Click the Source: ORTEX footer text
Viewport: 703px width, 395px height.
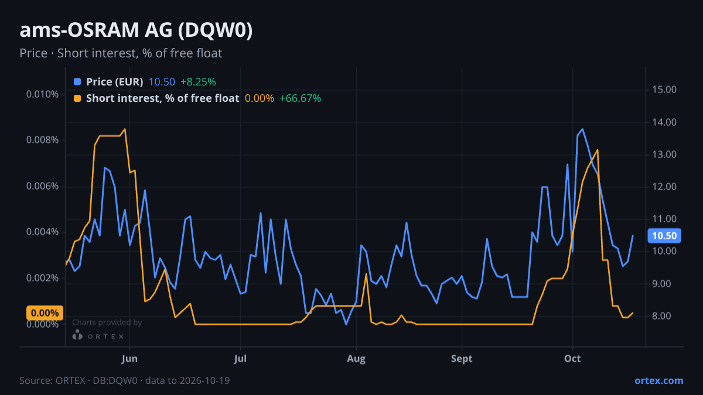[124, 380]
